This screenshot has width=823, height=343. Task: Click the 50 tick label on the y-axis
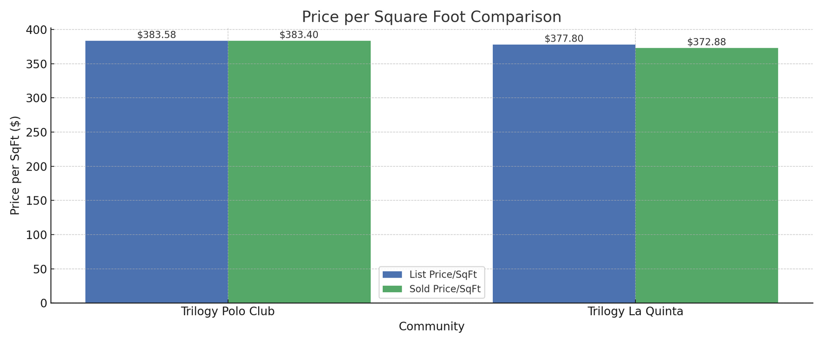click(x=41, y=269)
